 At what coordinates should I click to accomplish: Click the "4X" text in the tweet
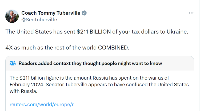[x=10, y=48]
